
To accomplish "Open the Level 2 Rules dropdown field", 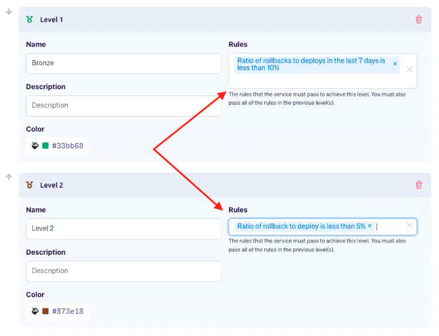I will tap(322, 227).
